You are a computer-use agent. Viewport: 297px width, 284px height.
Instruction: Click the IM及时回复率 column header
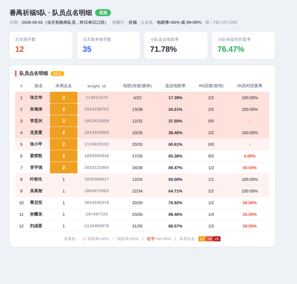(249, 86)
